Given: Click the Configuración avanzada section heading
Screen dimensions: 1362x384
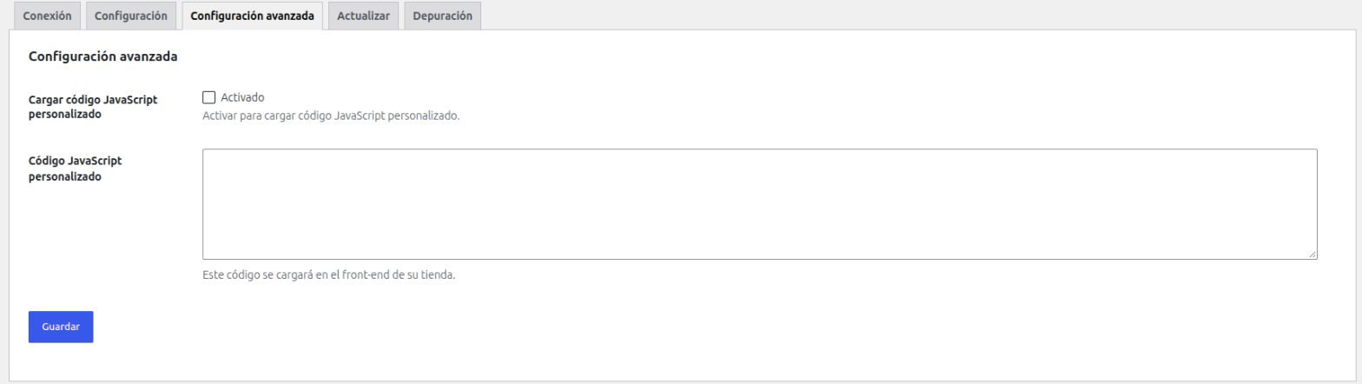Looking at the screenshot, I should 103,56.
